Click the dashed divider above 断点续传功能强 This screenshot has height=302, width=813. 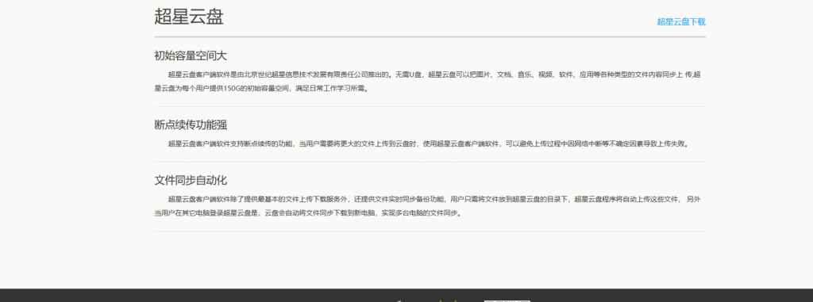[x=430, y=107]
